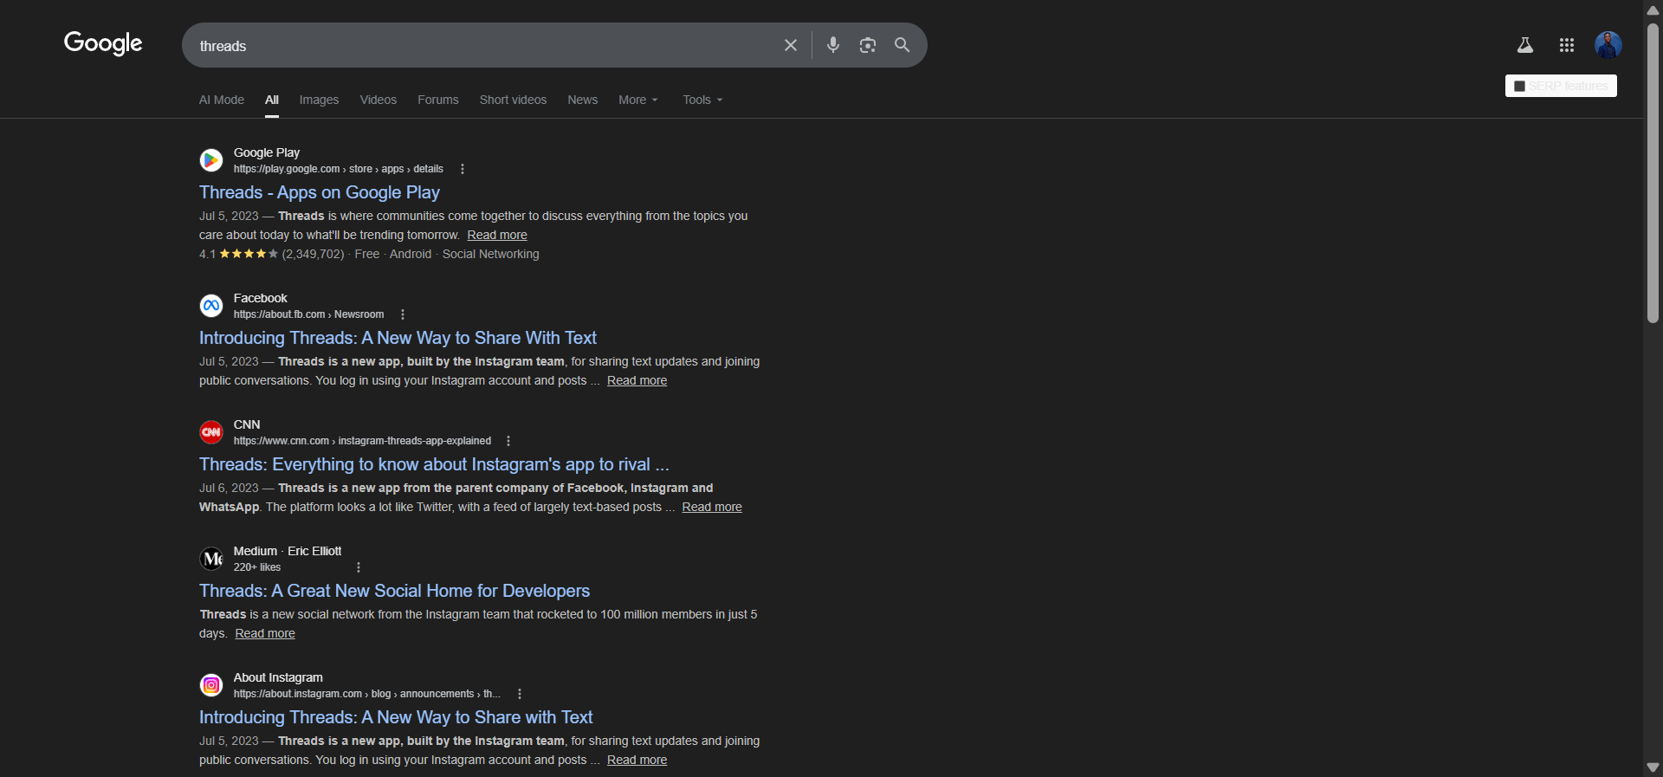Switch to News tab
1663x777 pixels.
coord(583,100)
